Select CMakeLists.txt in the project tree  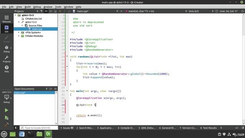[33, 19]
